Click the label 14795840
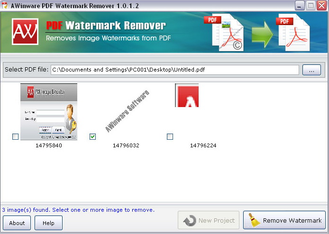 tap(49, 145)
